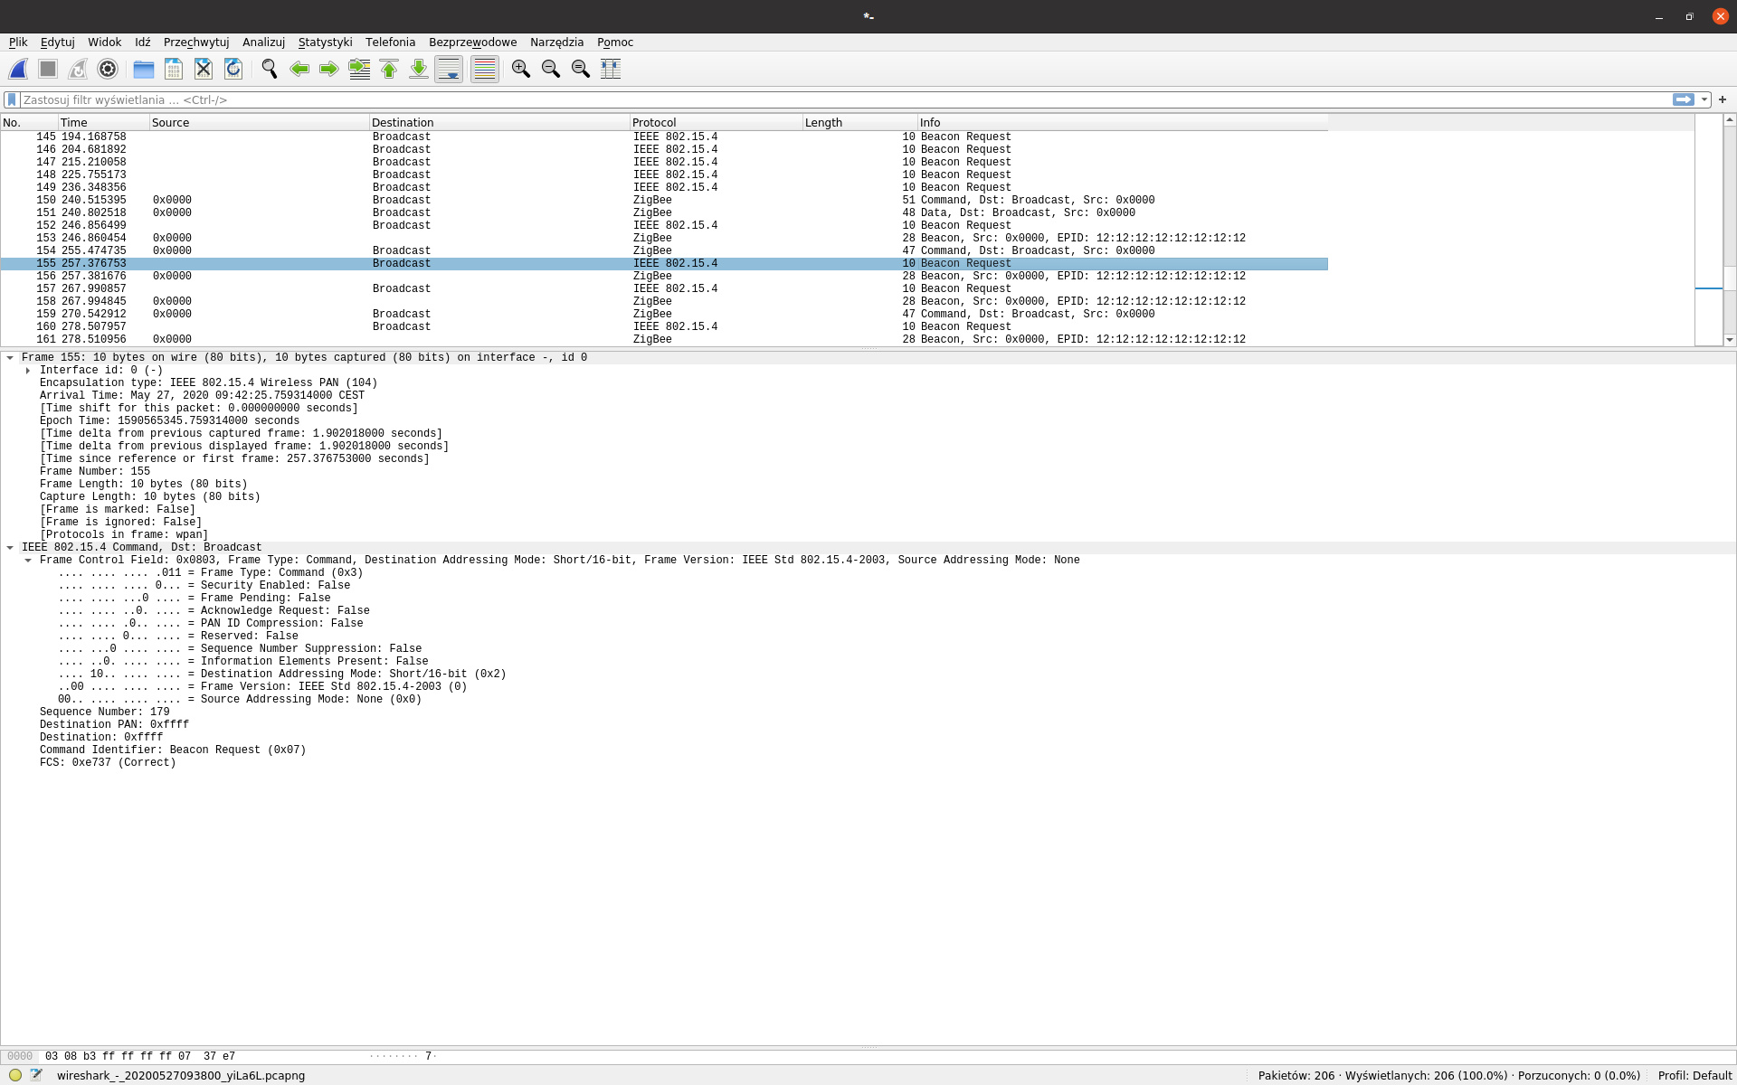The image size is (1737, 1085).
Task: Expand the Interface id subtree
Action: [x=28, y=371]
